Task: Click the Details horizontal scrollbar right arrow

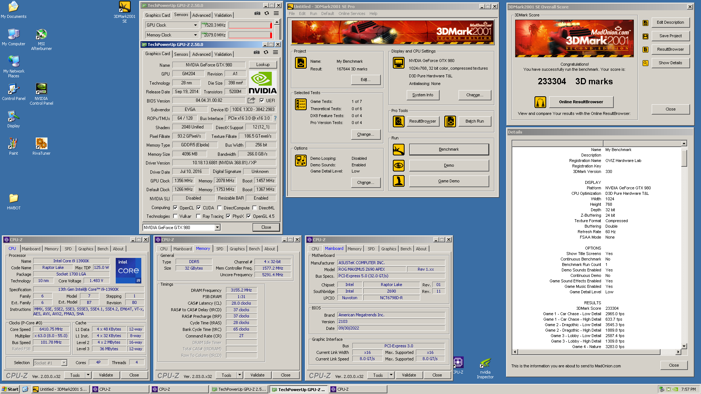Action: tap(678, 352)
